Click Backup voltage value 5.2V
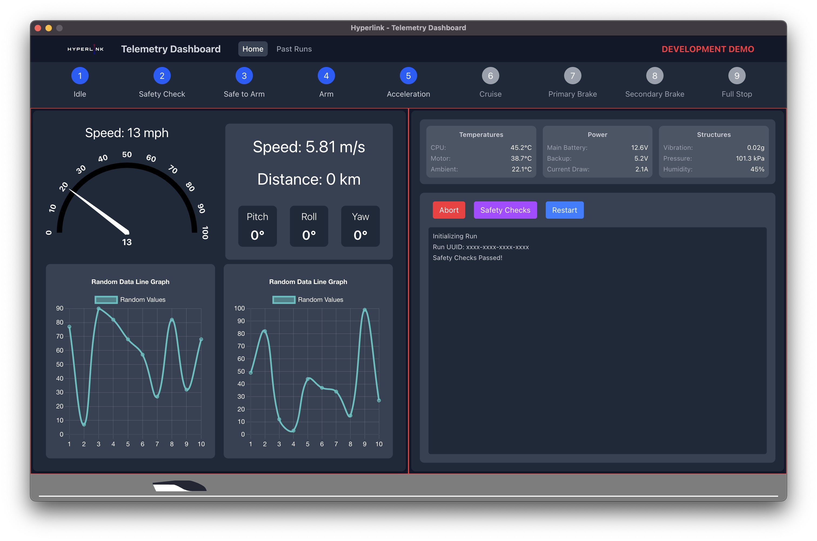The height and width of the screenshot is (541, 817). [x=641, y=158]
